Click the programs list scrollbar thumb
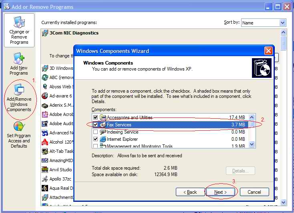 coord(283,43)
